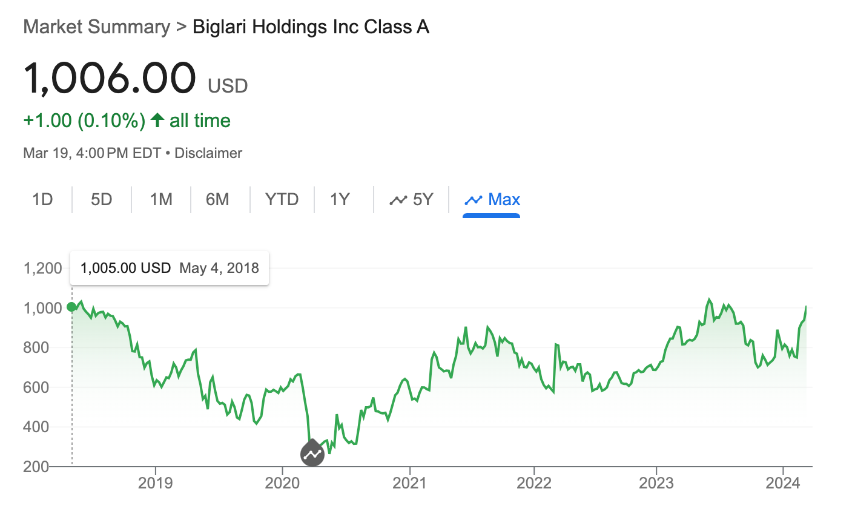The height and width of the screenshot is (506, 855).
Task: Click the green dot marker at chart start
Action: click(x=71, y=307)
